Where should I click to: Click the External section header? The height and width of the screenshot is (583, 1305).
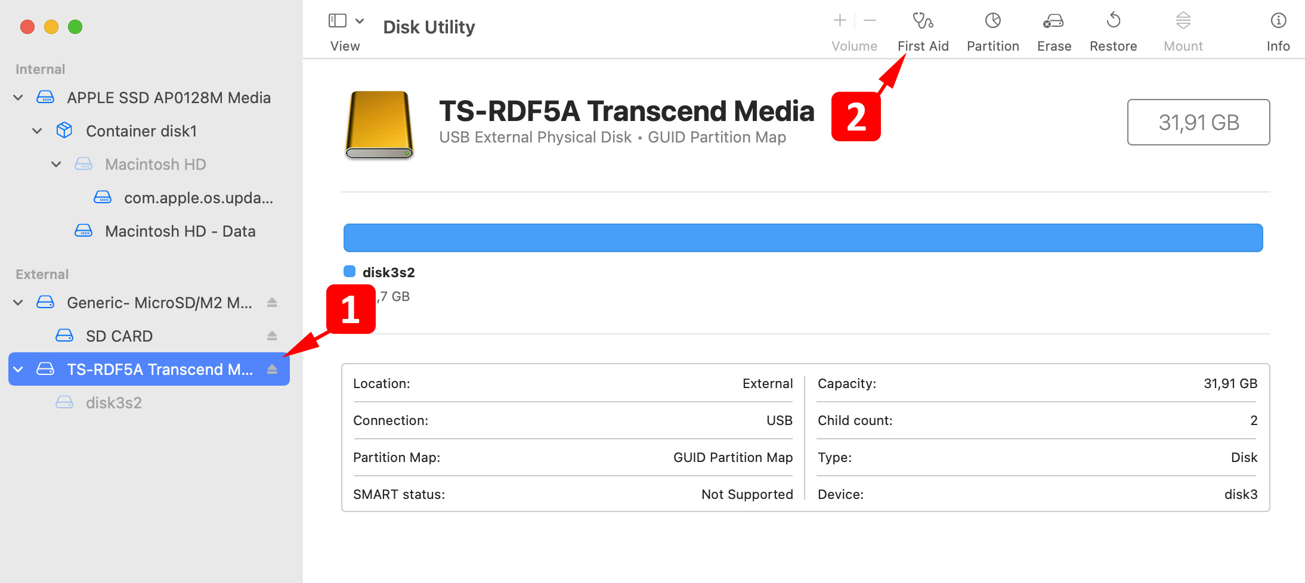[x=42, y=274]
